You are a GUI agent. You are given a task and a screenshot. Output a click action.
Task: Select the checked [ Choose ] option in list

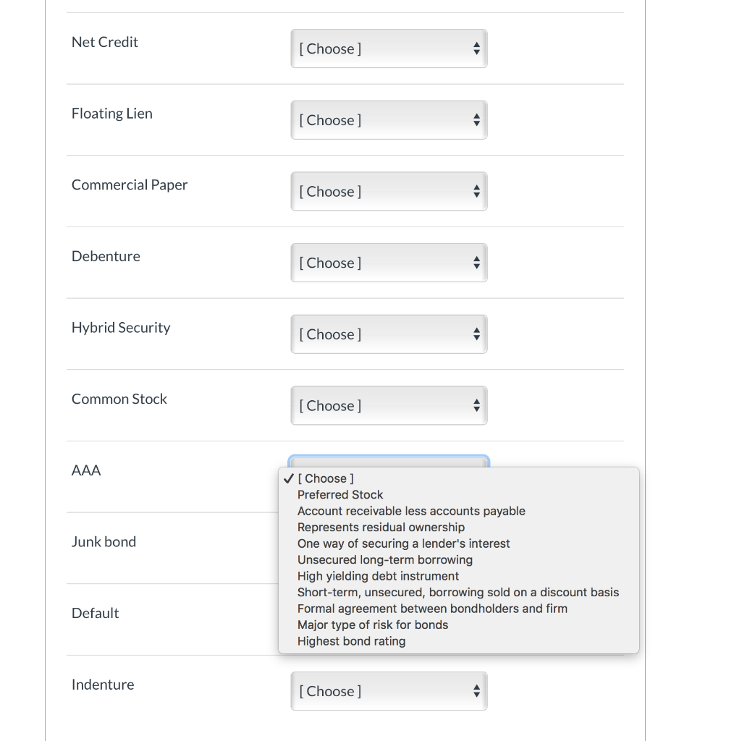click(x=458, y=478)
